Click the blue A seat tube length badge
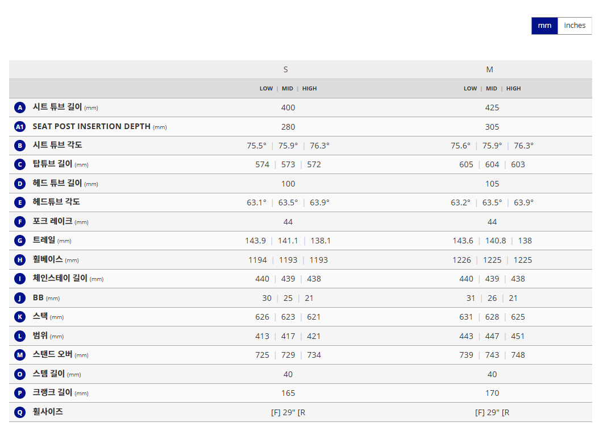 pos(20,107)
